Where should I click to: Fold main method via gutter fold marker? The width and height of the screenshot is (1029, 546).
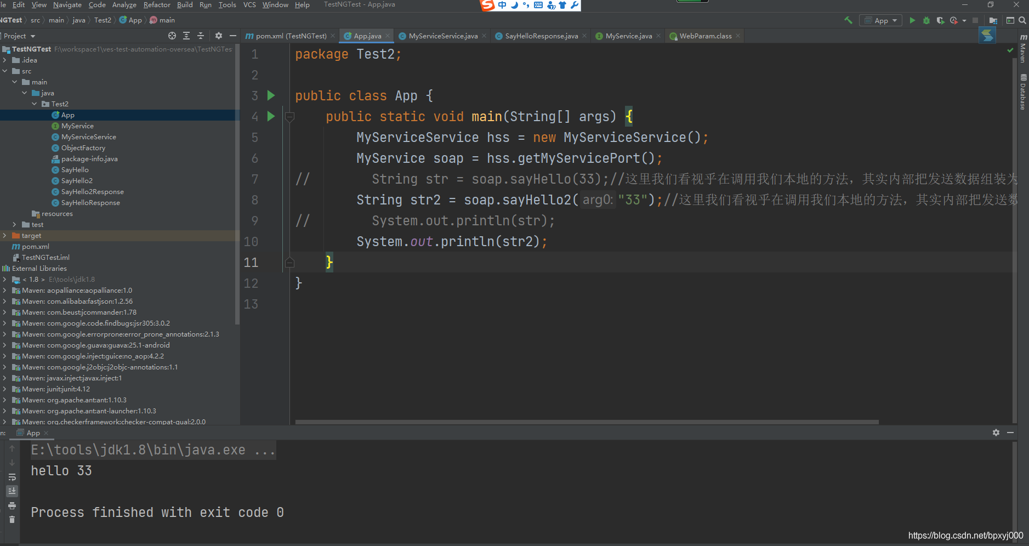tap(290, 117)
